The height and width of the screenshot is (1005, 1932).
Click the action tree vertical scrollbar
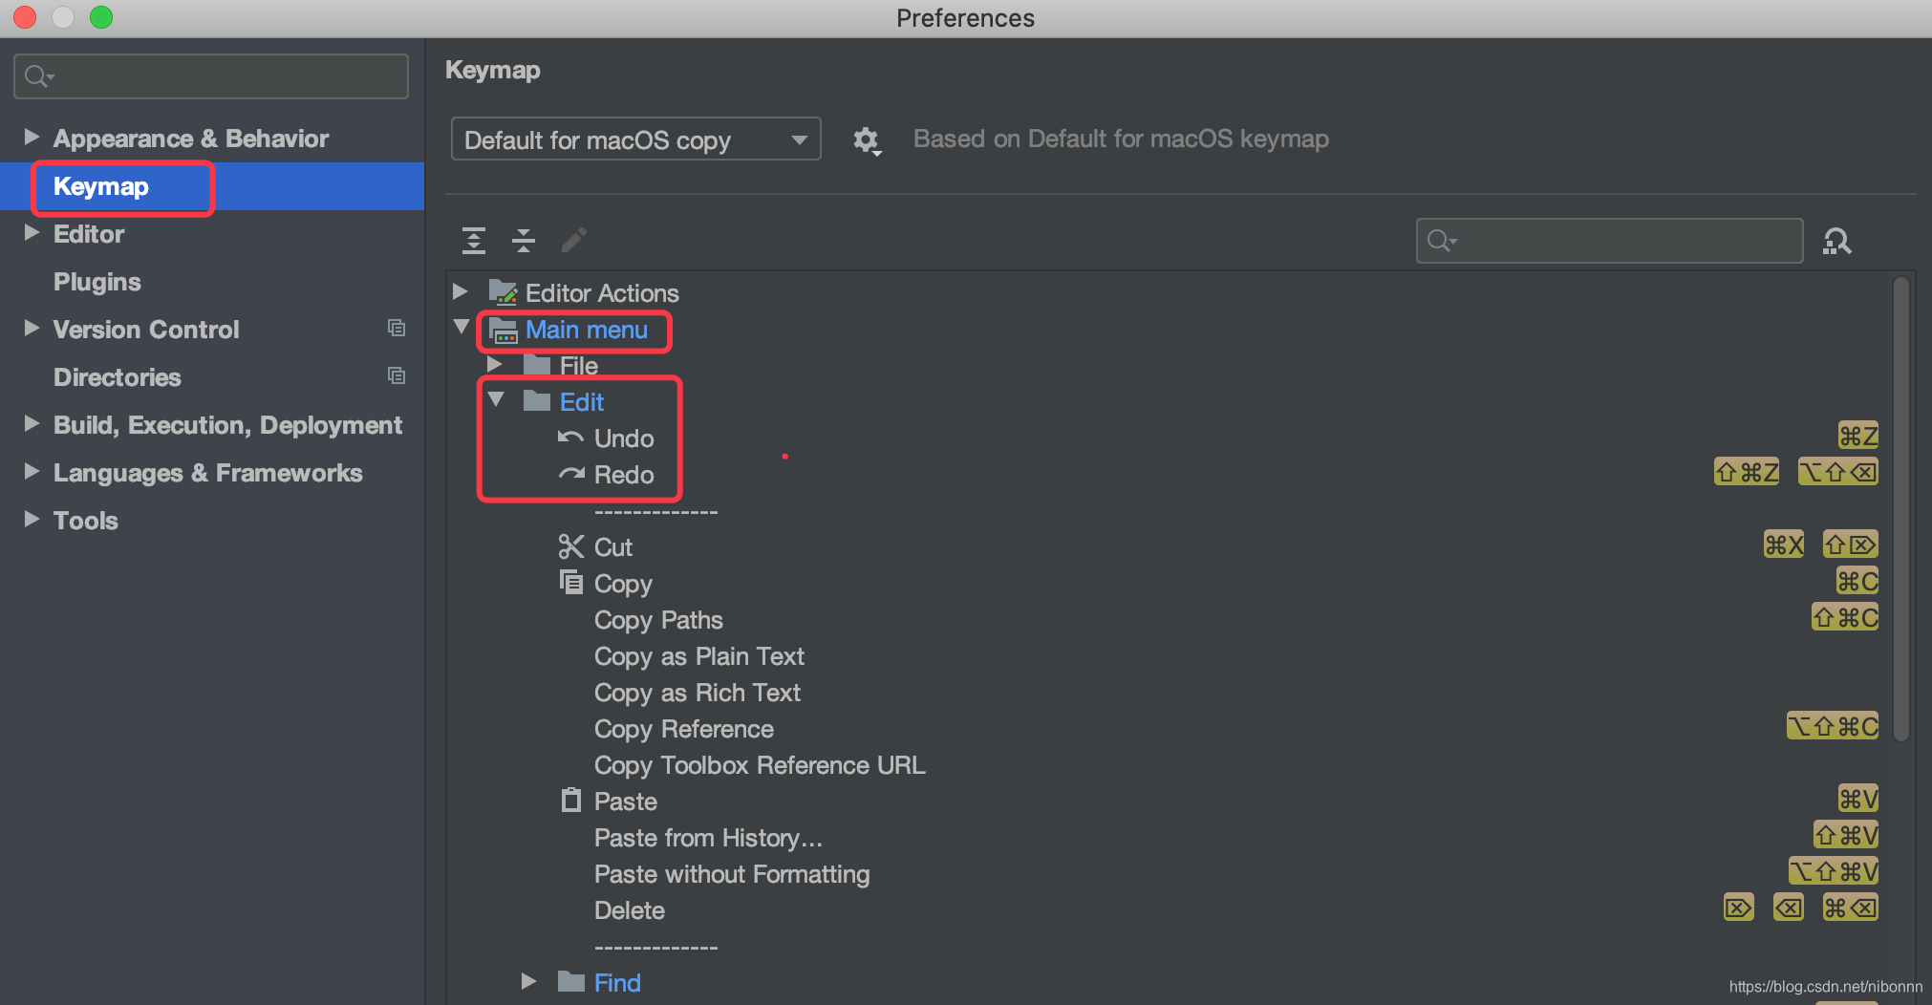point(1901,509)
